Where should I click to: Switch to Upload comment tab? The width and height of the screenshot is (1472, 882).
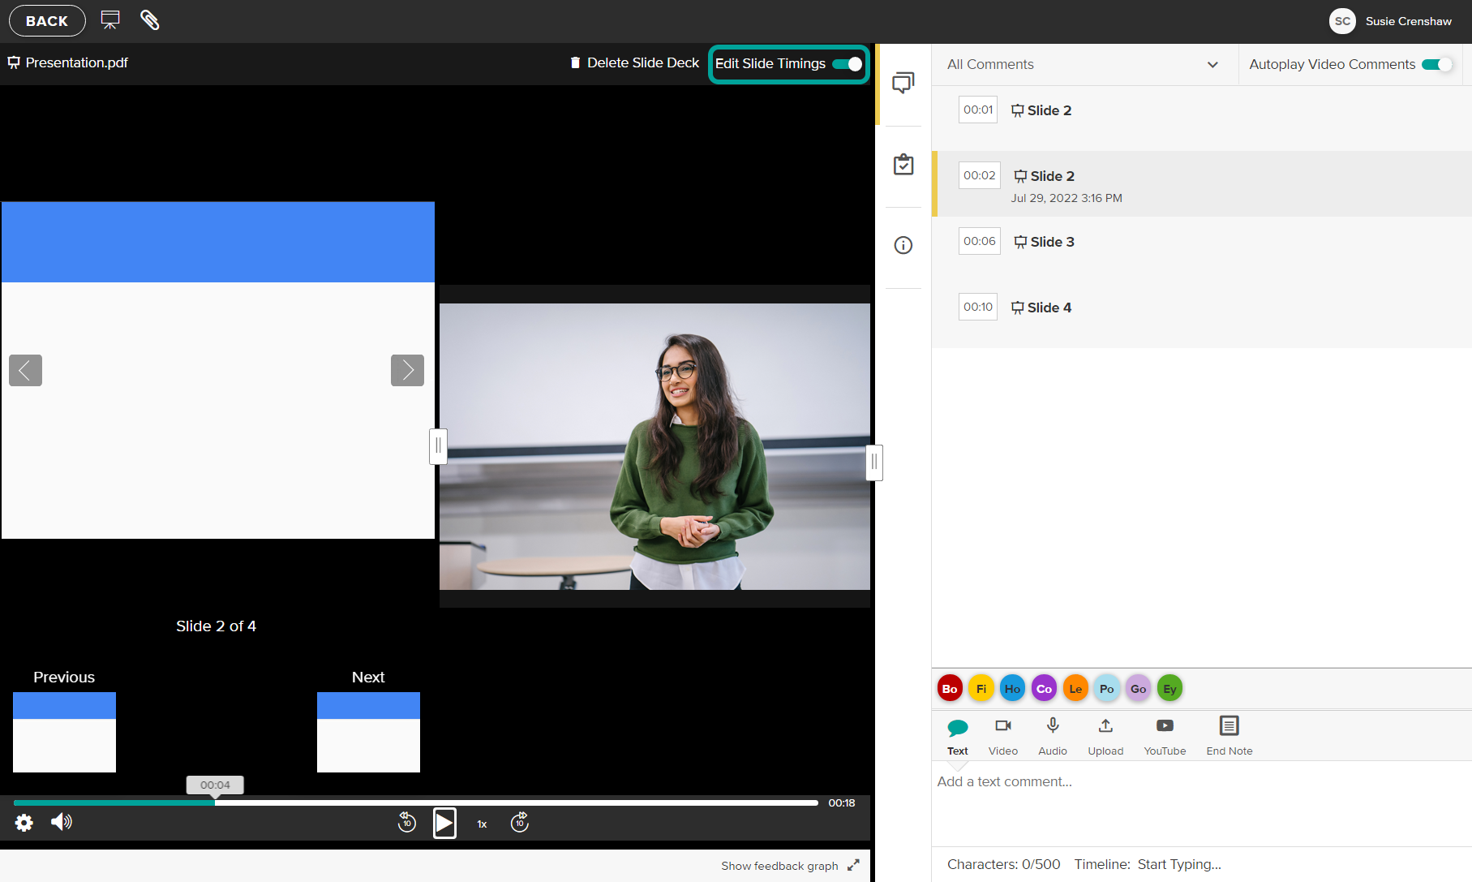1105,737
